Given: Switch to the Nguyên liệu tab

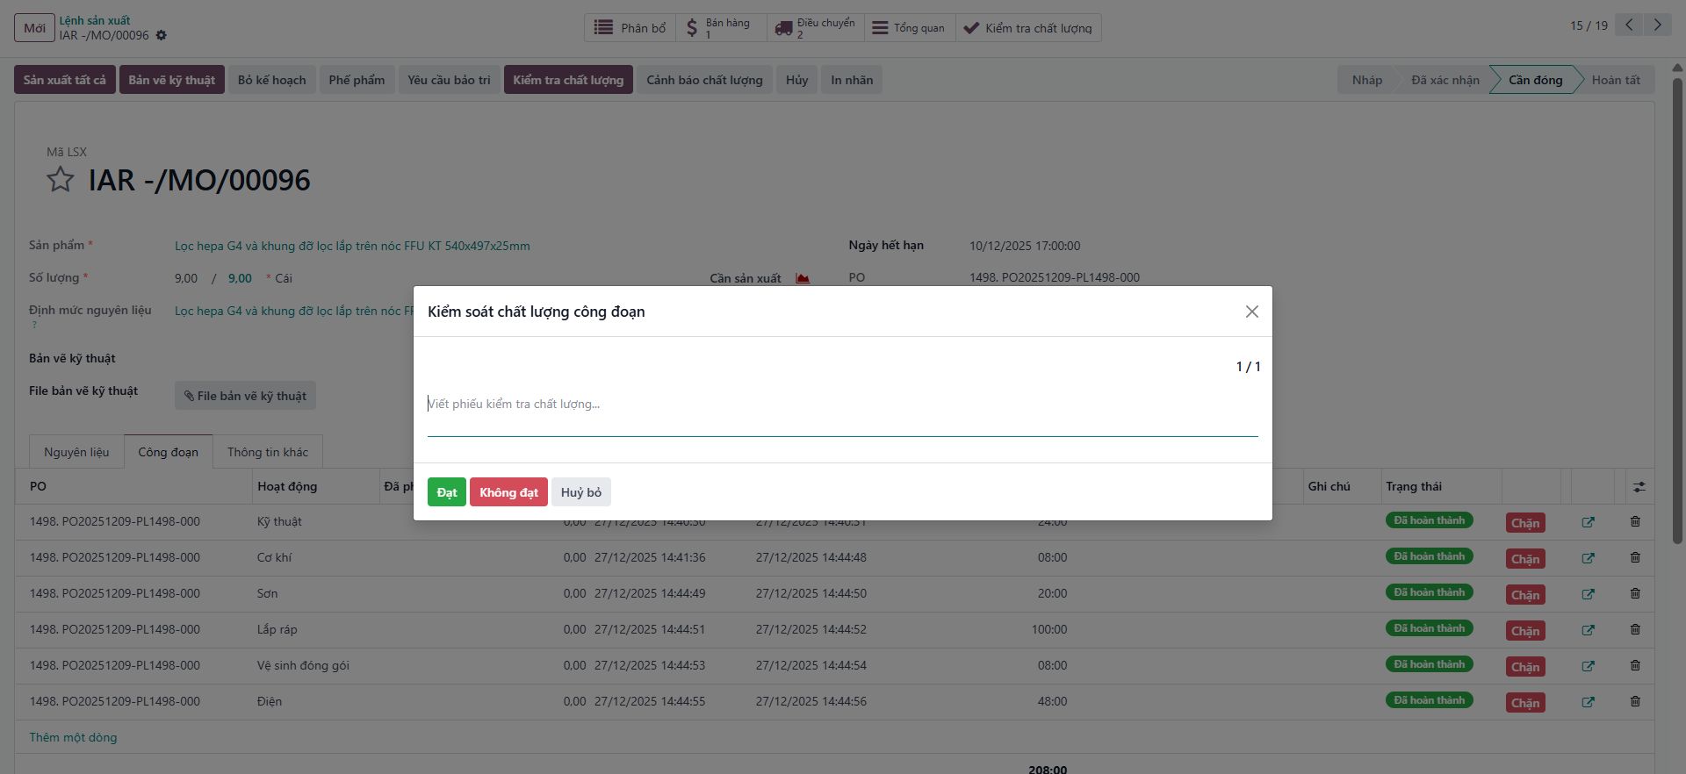Looking at the screenshot, I should [76, 452].
